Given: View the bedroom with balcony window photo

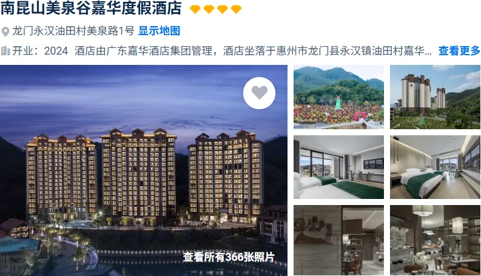Looking at the screenshot, I should pyautogui.click(x=338, y=167).
